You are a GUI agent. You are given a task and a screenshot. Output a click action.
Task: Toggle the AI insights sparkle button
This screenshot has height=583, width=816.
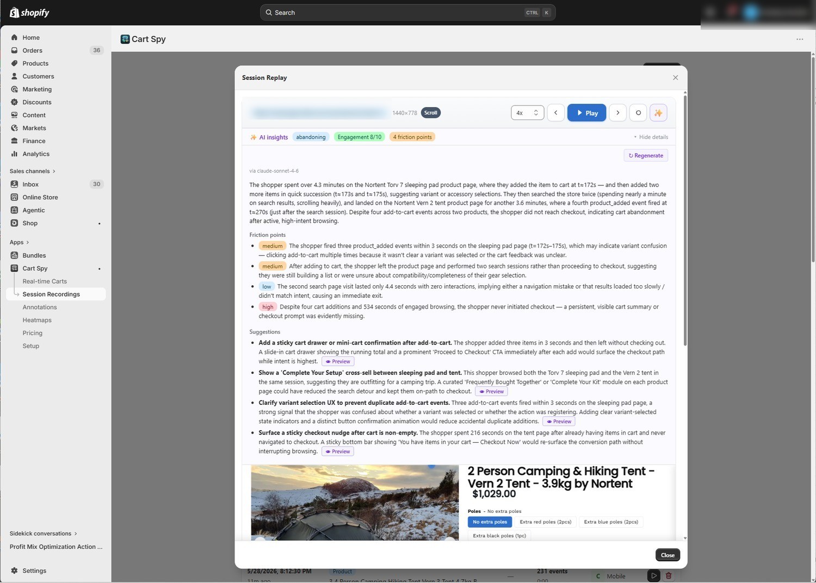658,113
